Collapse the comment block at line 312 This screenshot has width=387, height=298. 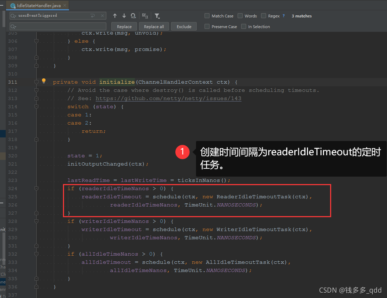36,90
